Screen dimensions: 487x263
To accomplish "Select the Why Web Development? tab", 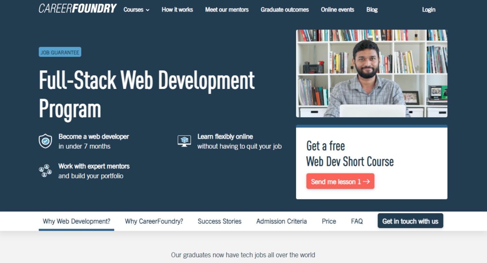I will (x=76, y=221).
